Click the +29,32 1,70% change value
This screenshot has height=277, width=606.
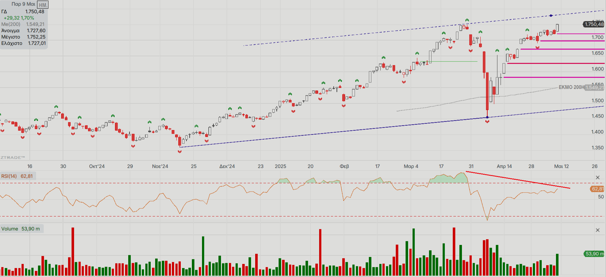click(19, 18)
